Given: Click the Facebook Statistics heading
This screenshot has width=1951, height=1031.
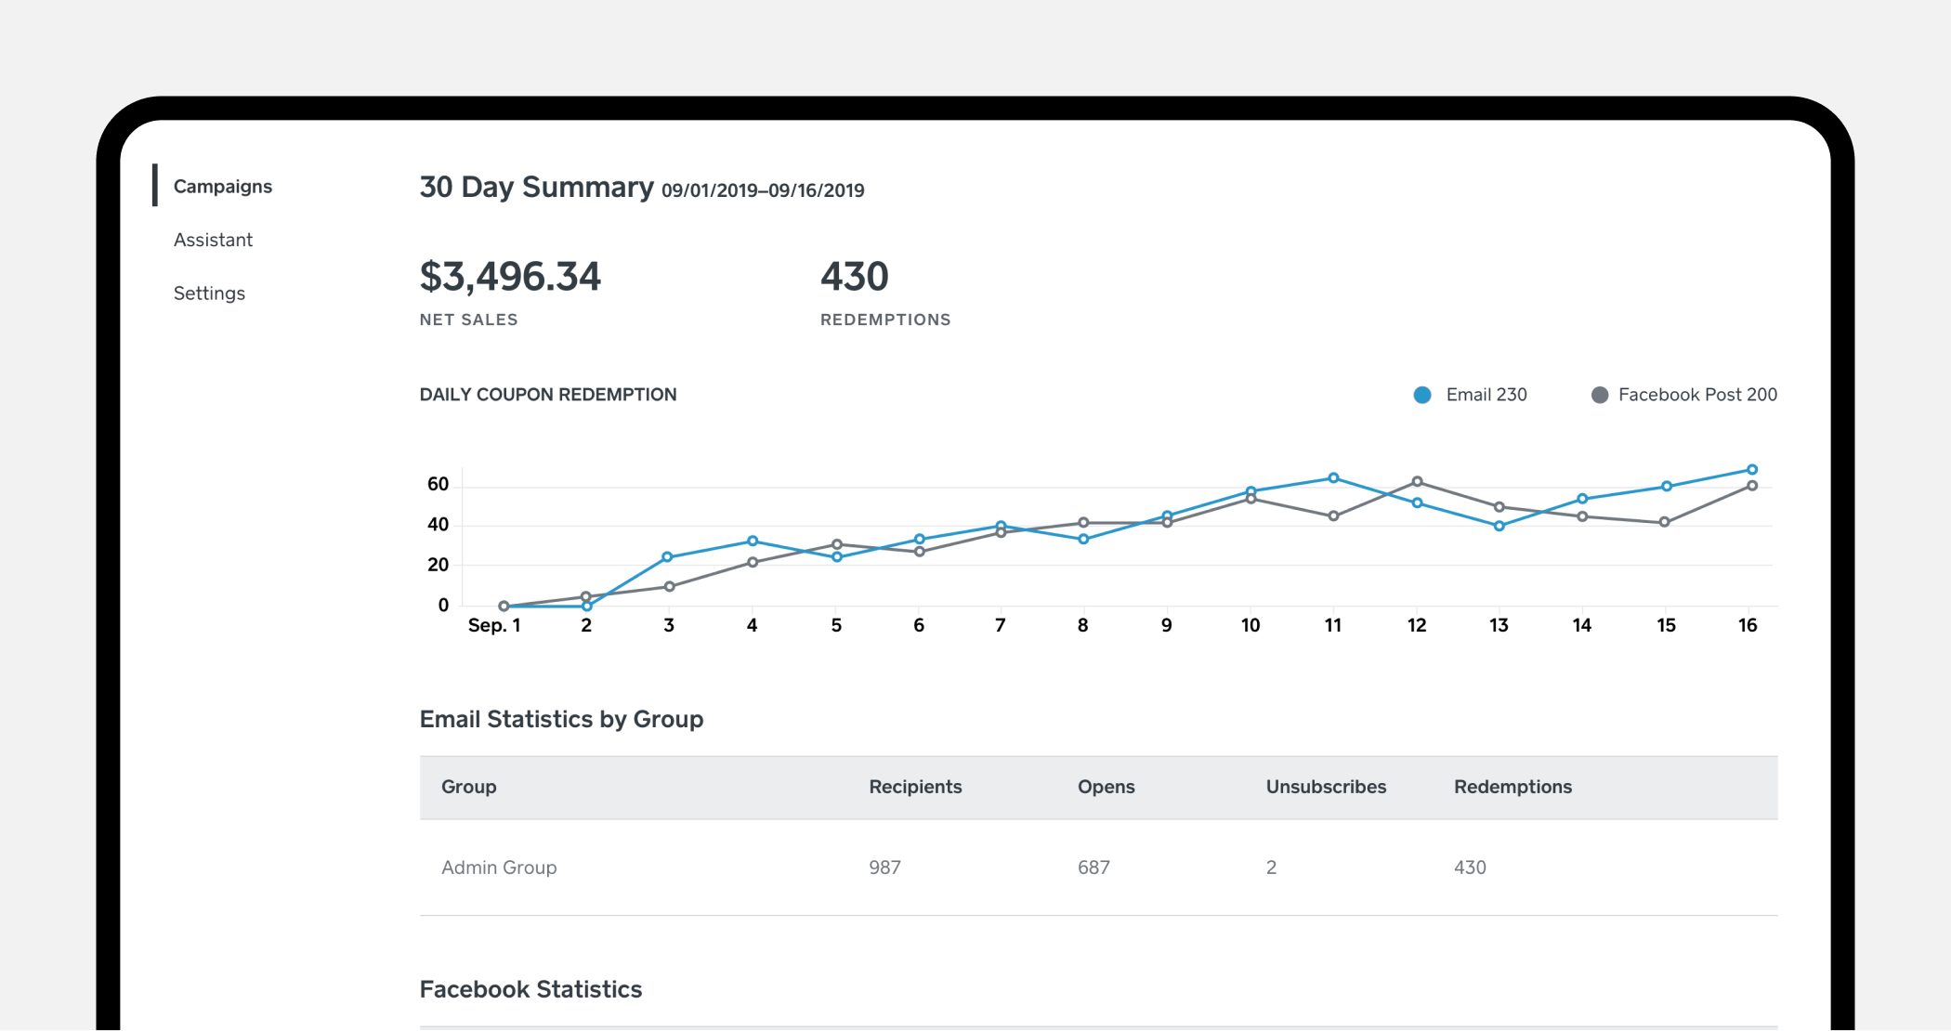Looking at the screenshot, I should [x=530, y=990].
